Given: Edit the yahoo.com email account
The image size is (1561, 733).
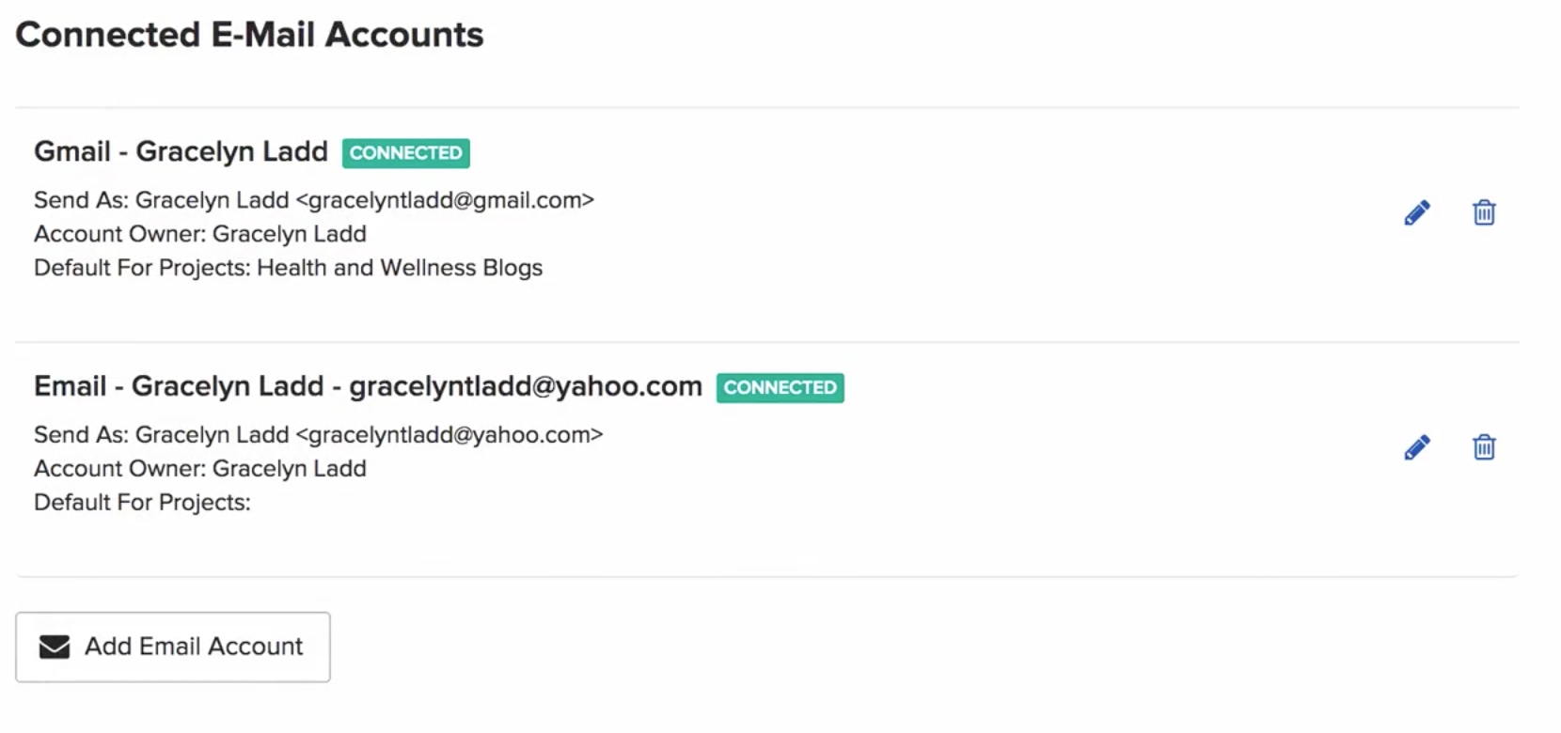Looking at the screenshot, I should click(x=1417, y=447).
